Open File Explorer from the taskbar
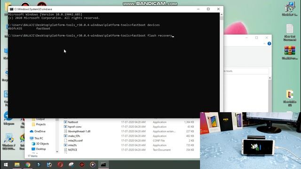This screenshot has height=169, width=301. [17, 165]
